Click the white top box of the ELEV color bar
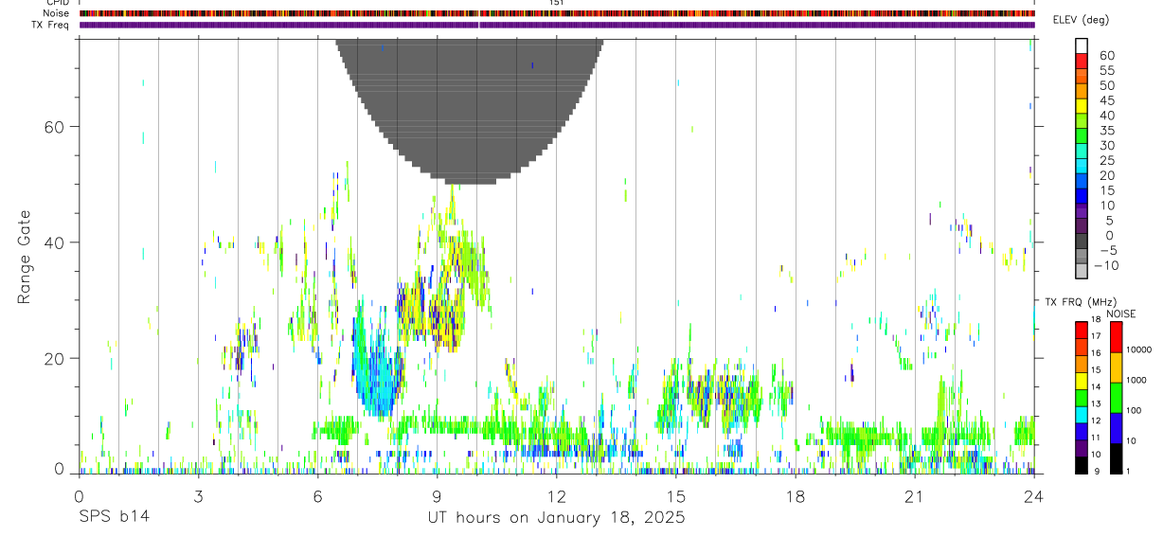Image resolution: width=1163 pixels, height=537 pixels. 1082,45
